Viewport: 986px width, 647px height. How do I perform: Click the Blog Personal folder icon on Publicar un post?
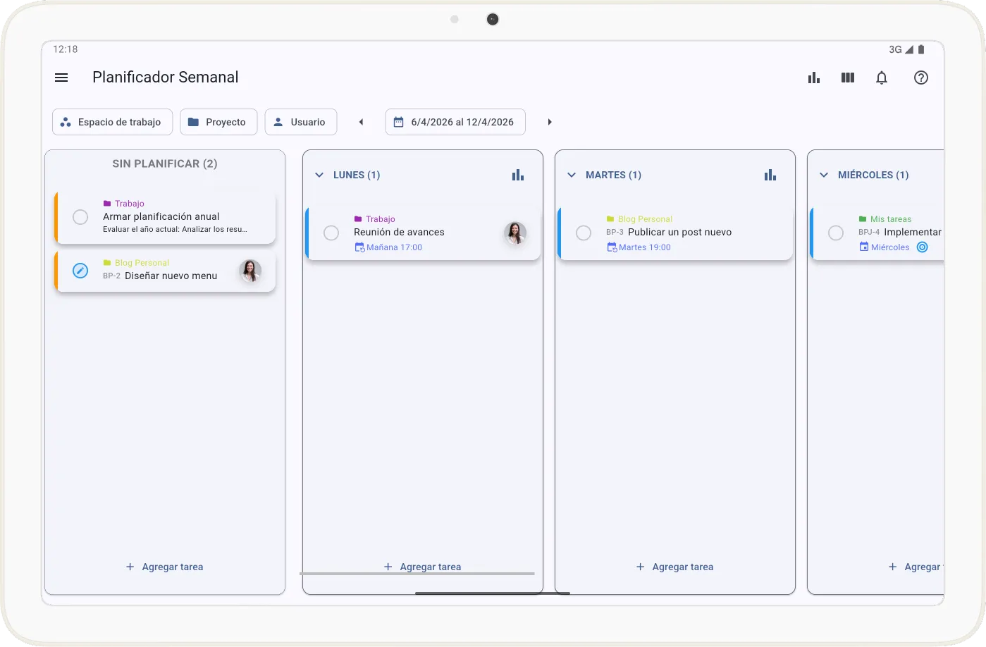pos(610,219)
